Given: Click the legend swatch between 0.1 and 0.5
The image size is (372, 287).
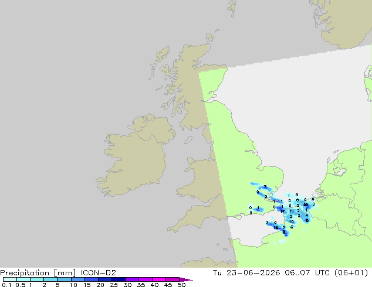Looking at the screenshot, I should (x=10, y=279).
